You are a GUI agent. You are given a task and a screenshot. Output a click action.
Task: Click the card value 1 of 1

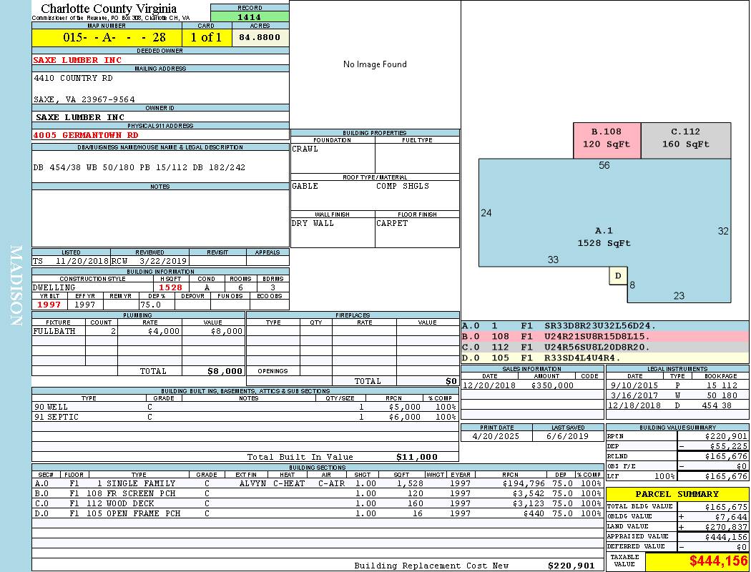pyautogui.click(x=206, y=37)
